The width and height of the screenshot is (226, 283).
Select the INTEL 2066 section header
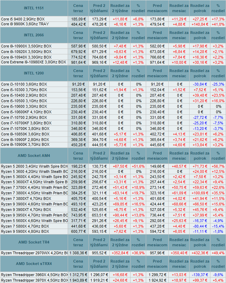coord(34,35)
